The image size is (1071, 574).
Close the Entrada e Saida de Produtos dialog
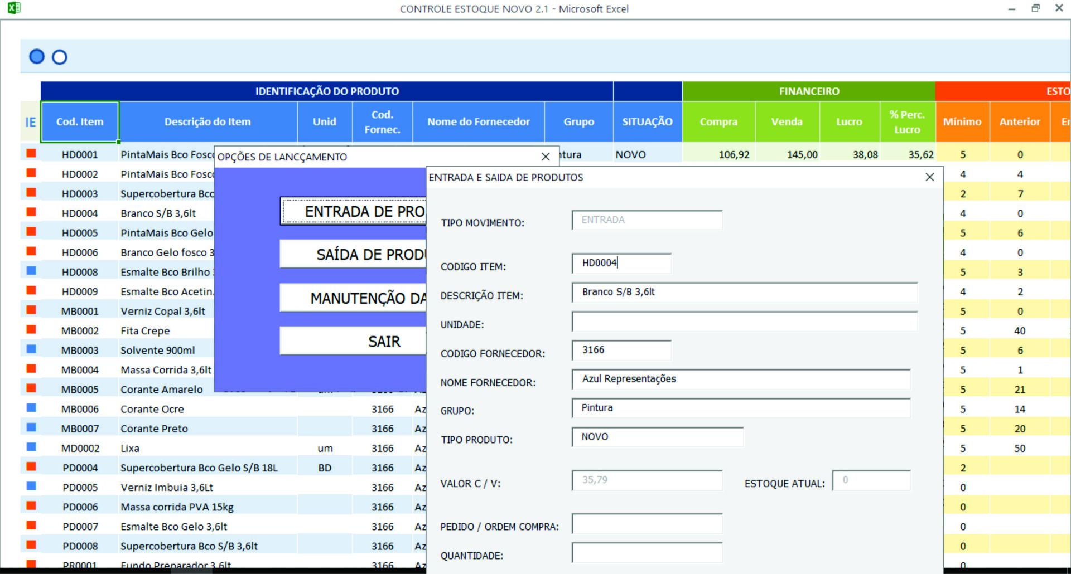tap(929, 177)
